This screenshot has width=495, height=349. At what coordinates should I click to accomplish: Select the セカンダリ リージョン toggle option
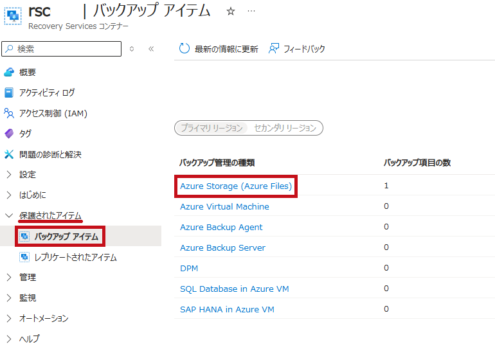pyautogui.click(x=285, y=128)
